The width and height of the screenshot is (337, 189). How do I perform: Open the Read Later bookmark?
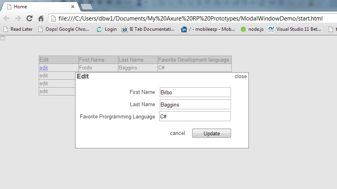click(x=18, y=29)
